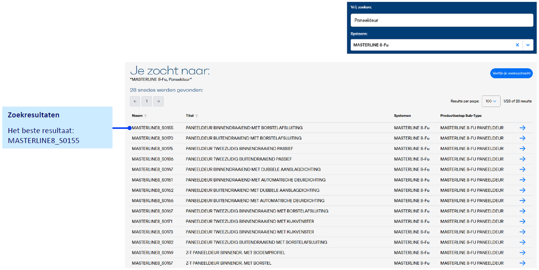
Task: Select MASTERLINE8_S0171 name cell
Action: pos(153,221)
